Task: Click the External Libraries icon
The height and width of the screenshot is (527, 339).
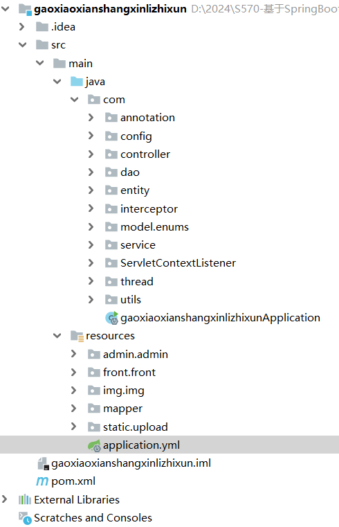Action: pos(25,500)
